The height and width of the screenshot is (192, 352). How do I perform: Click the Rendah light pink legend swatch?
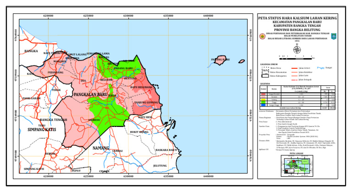click(264, 97)
